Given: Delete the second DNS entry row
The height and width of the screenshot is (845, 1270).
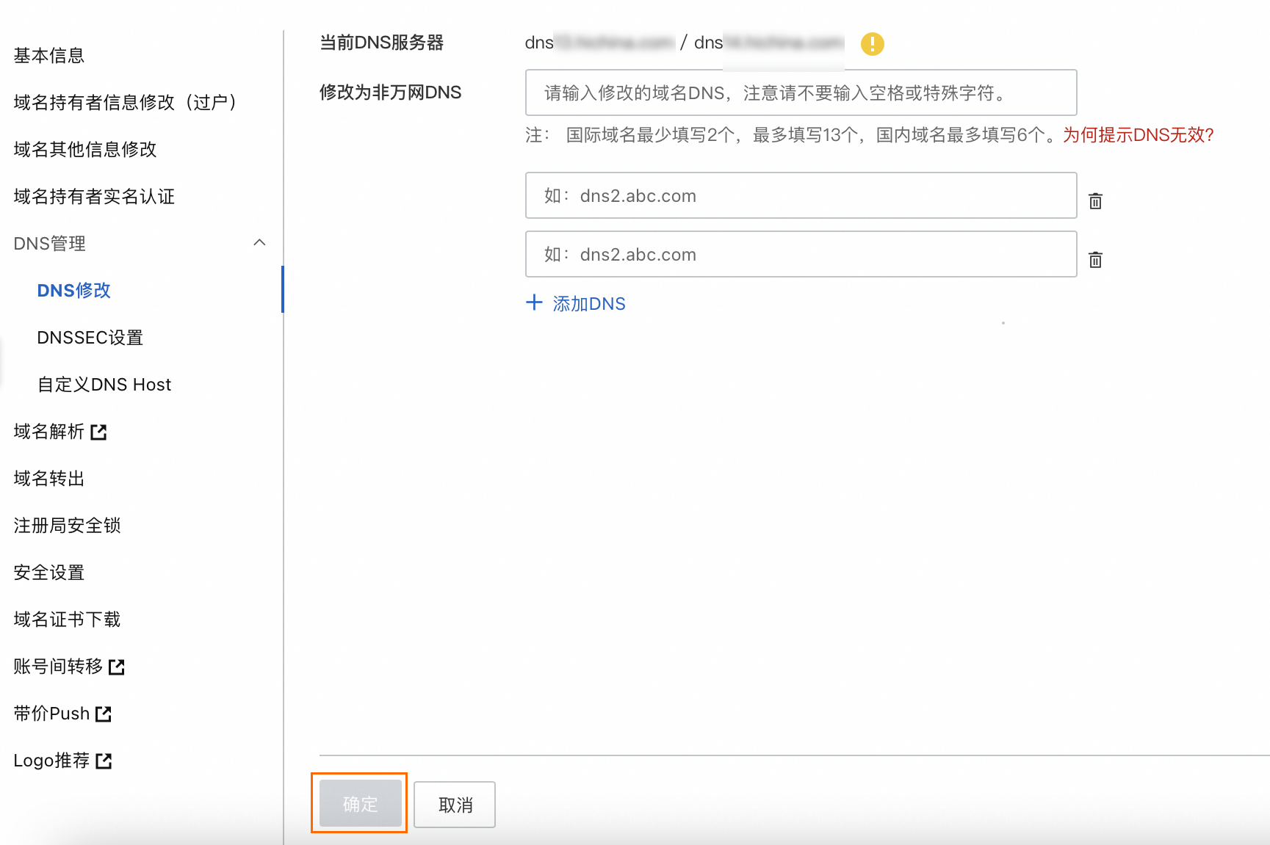Looking at the screenshot, I should pos(1095,260).
